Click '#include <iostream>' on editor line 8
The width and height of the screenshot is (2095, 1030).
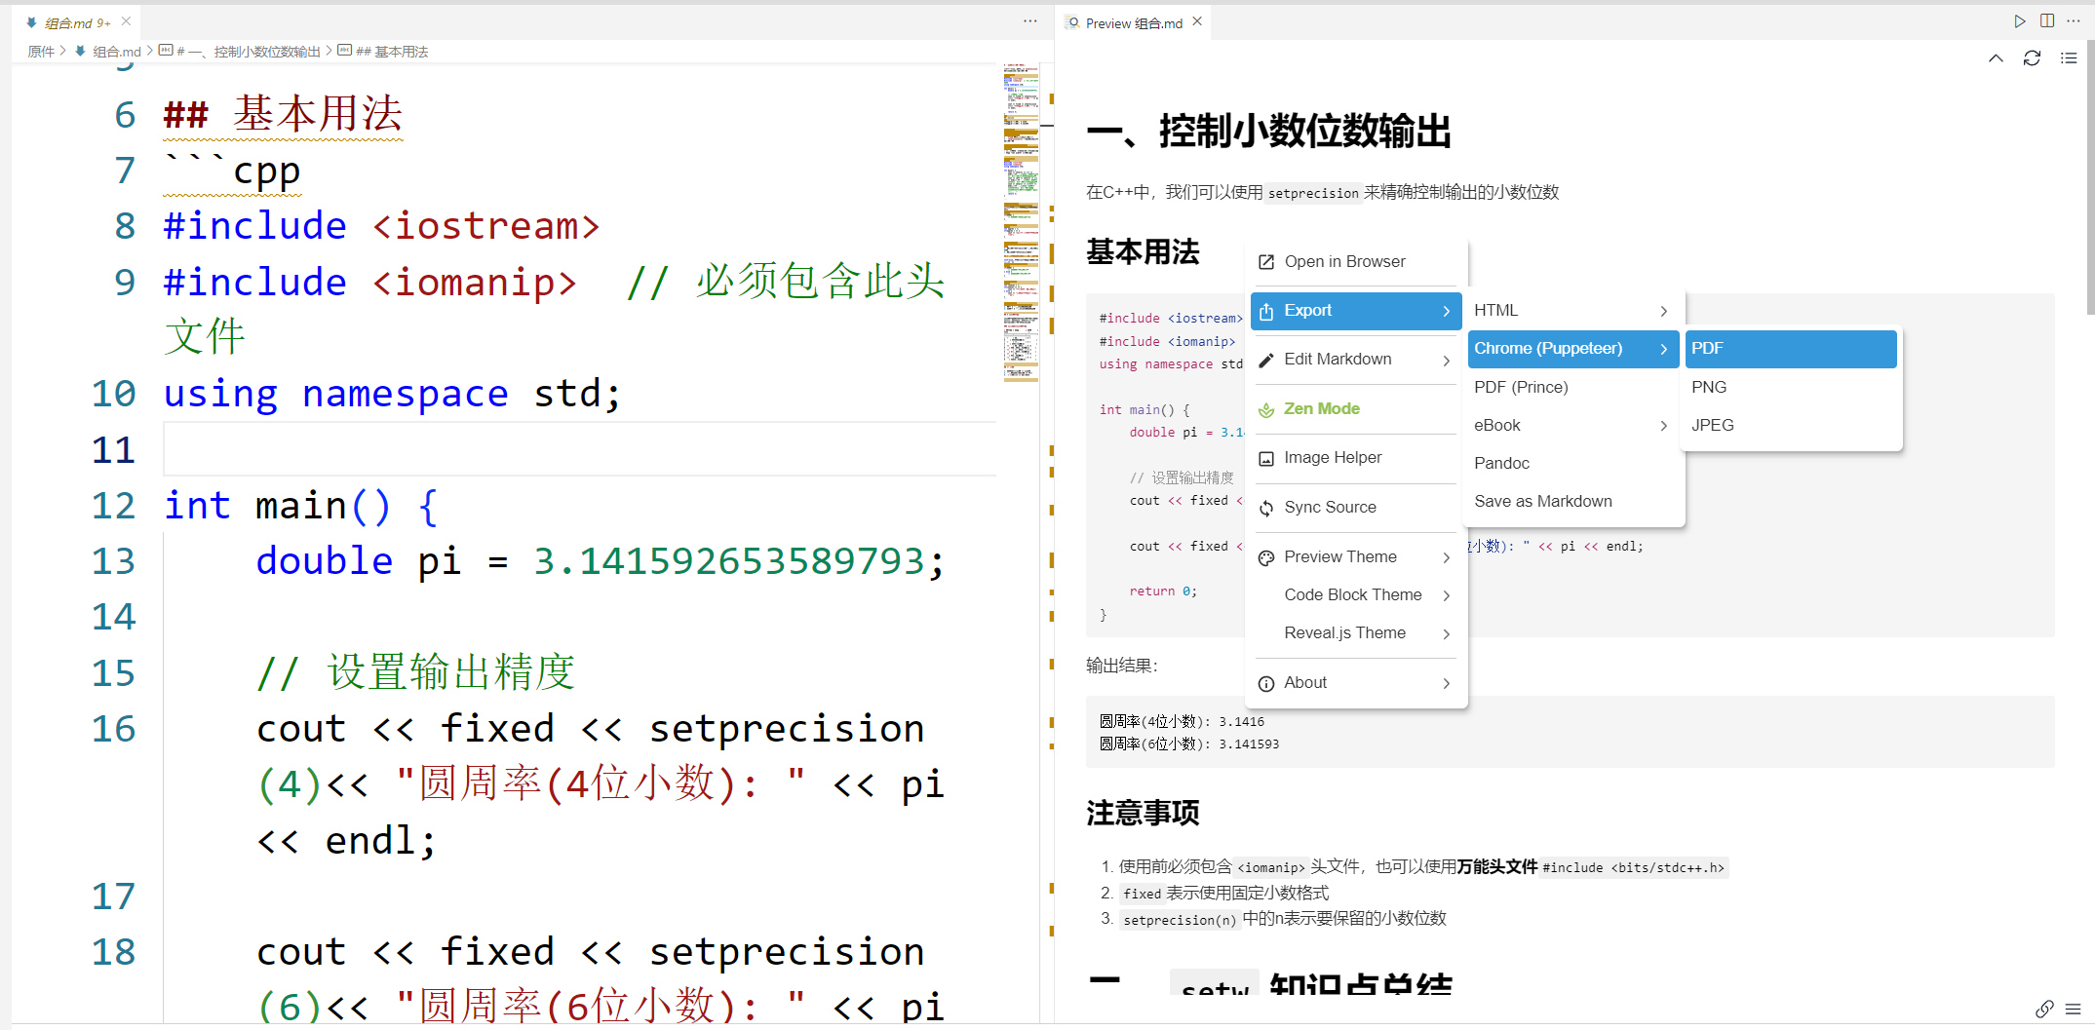click(x=381, y=226)
